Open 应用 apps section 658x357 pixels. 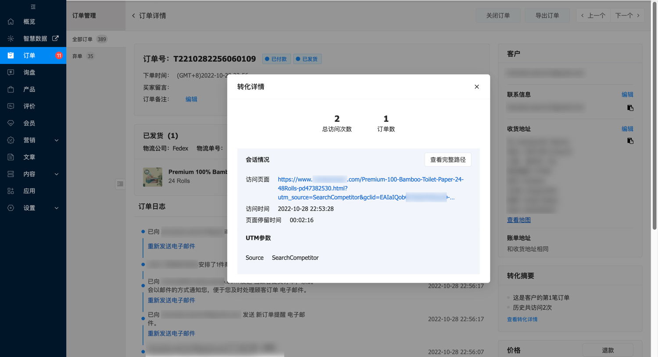pos(29,191)
